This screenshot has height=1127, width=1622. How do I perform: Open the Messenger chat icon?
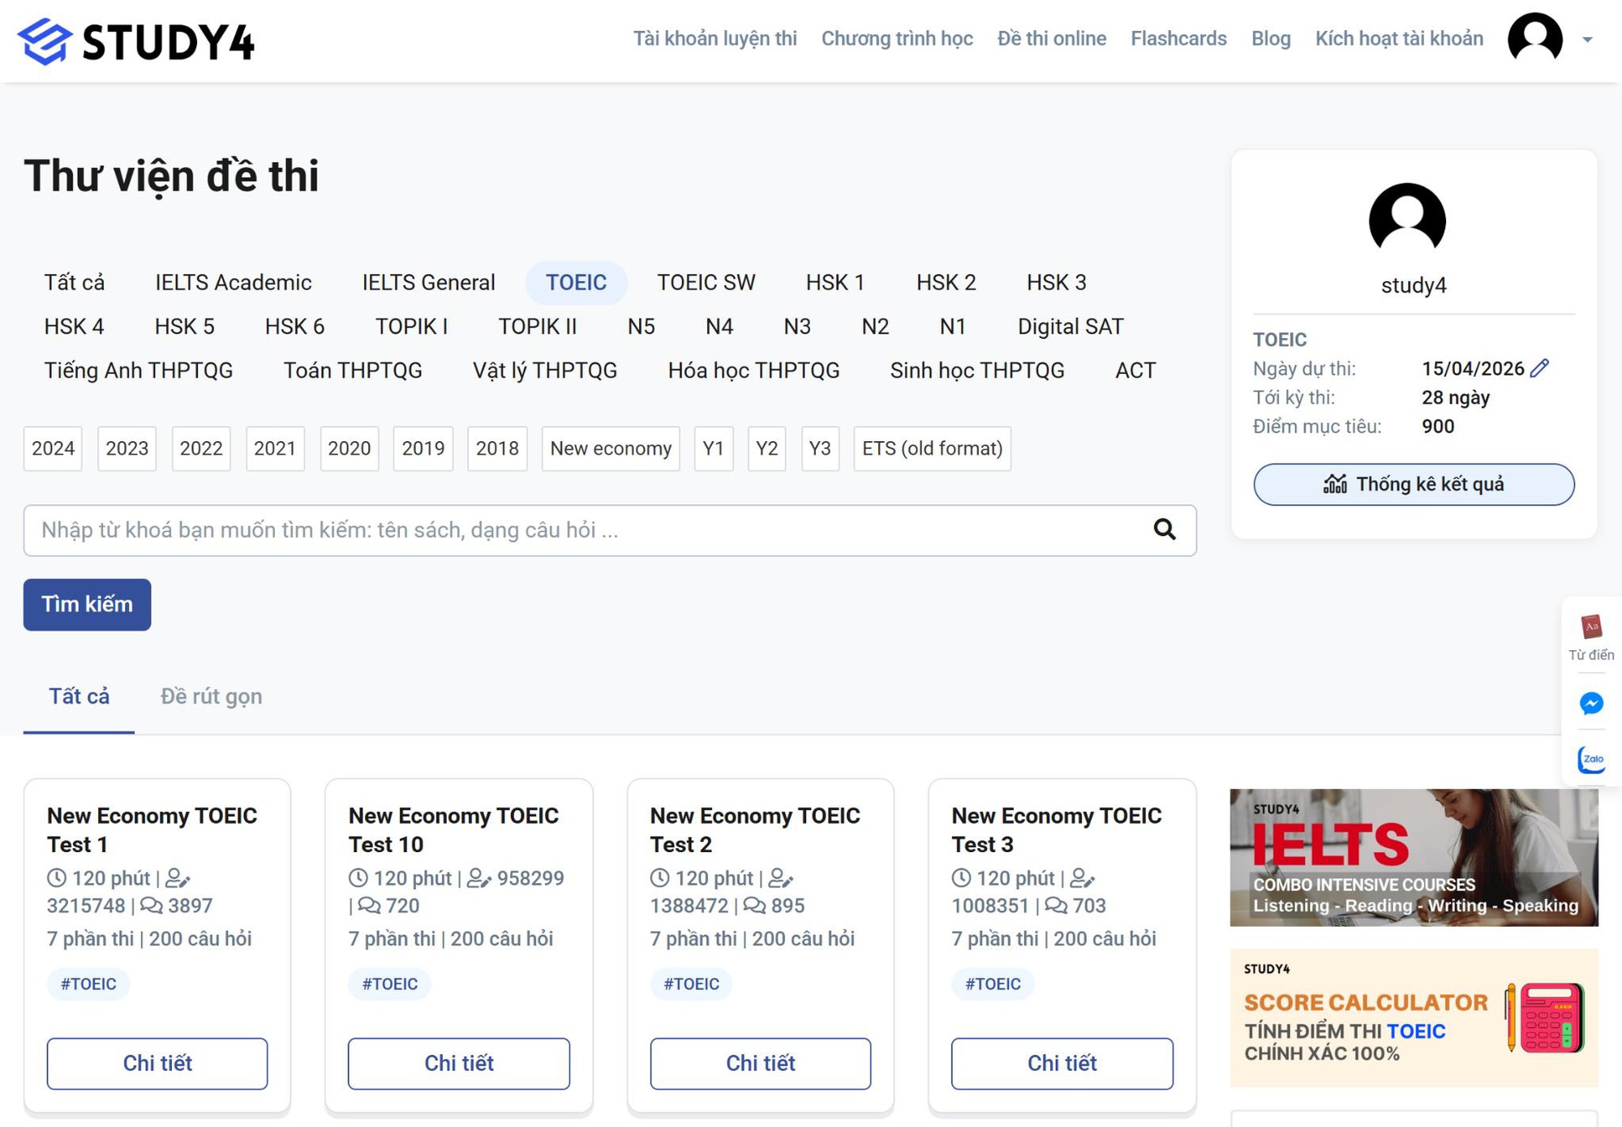[x=1591, y=703]
